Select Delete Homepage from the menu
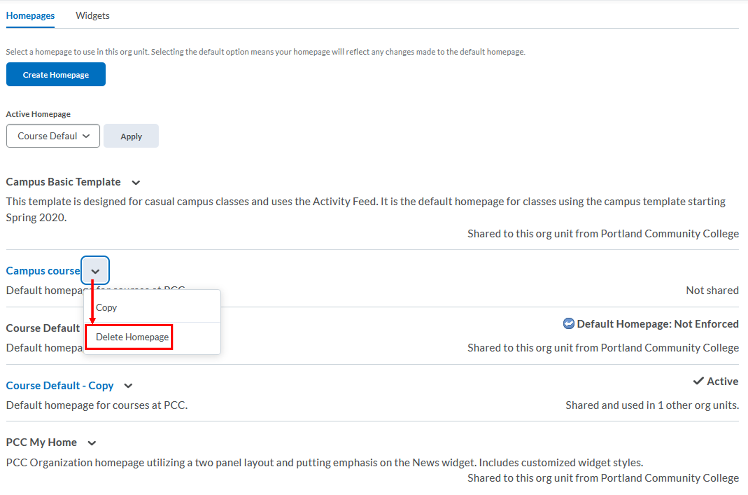Screen dimensions: 748x495 (132, 337)
